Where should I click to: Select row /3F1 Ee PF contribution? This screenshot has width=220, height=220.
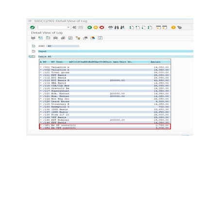pyautogui.click(x=105, y=125)
